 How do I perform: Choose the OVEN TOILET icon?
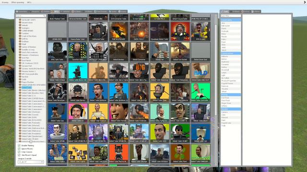click(x=139, y=31)
